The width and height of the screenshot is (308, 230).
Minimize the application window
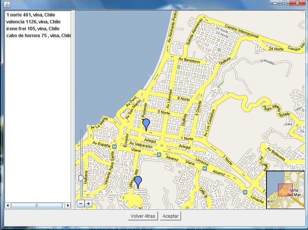pyautogui.click(x=275, y=3)
